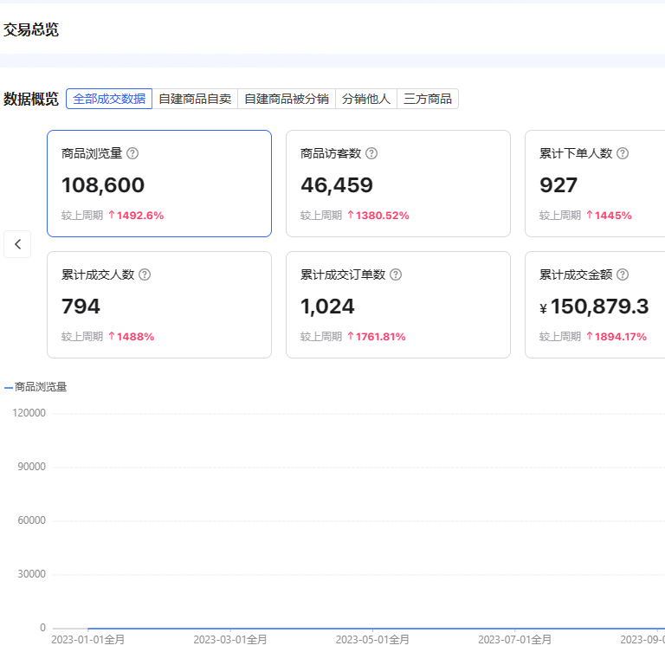The width and height of the screenshot is (665, 665).
Task: Select the 商品访客数 card showing 46,459
Action: pos(398,184)
